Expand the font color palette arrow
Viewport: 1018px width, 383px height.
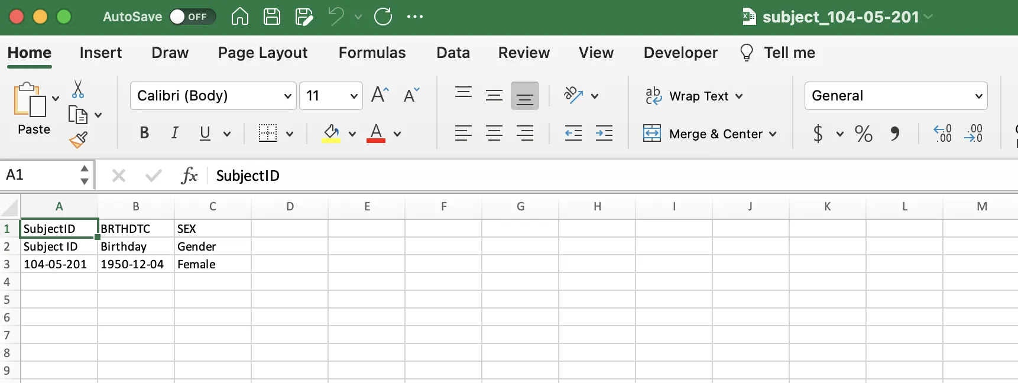397,134
